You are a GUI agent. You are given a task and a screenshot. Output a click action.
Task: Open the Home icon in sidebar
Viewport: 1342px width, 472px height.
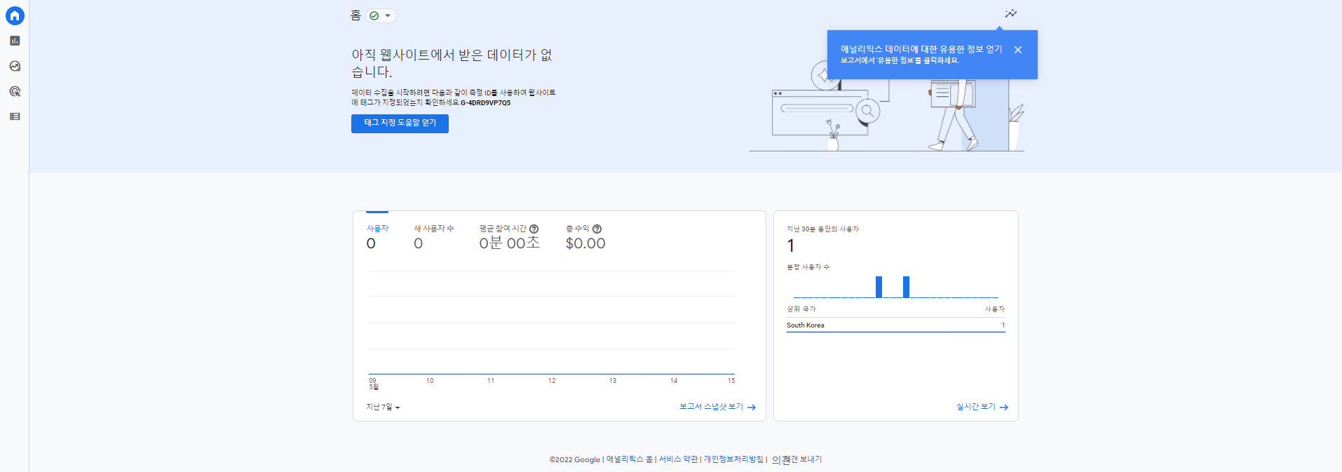15,15
